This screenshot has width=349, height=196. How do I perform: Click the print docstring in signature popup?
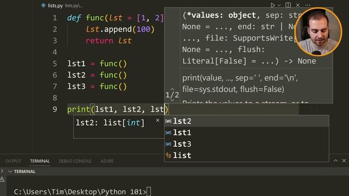click(x=240, y=83)
